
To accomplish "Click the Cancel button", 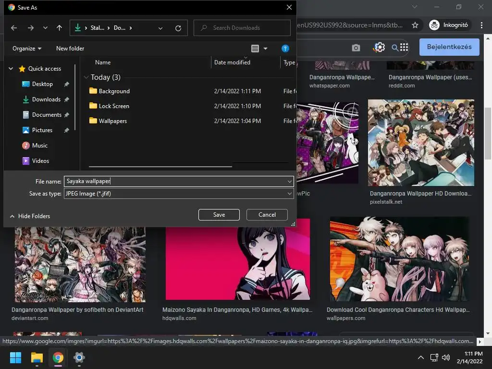I will coord(267,215).
